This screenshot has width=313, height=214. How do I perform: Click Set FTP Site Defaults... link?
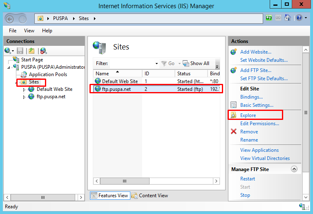(x=264, y=79)
